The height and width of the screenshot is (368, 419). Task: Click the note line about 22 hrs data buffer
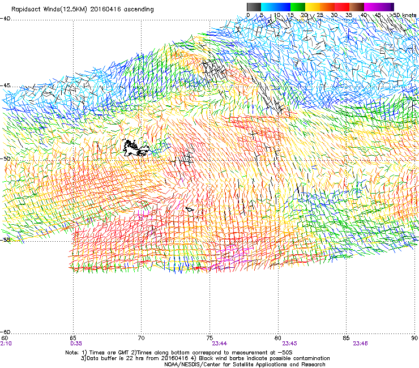coord(205,358)
